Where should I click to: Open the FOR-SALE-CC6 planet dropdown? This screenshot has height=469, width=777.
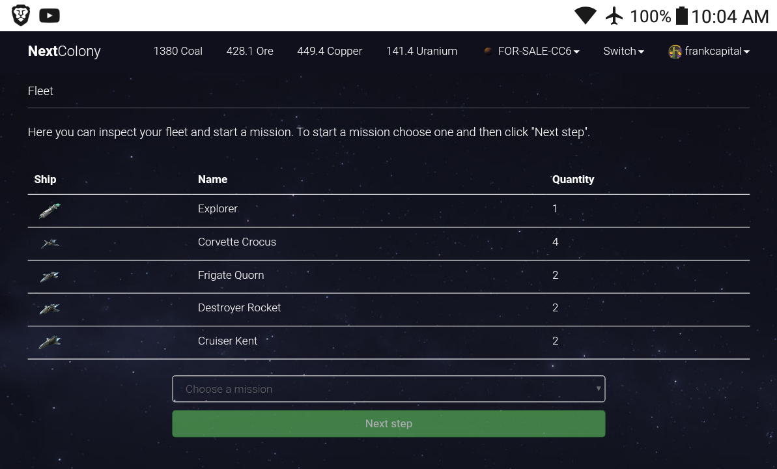pyautogui.click(x=538, y=51)
